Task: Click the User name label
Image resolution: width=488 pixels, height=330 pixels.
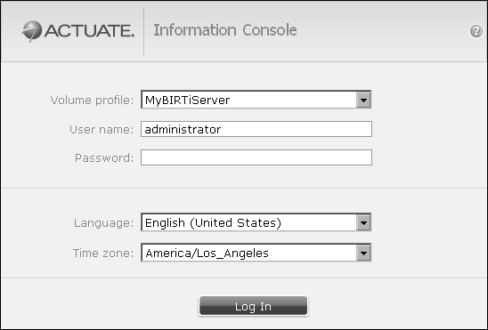Action: (102, 130)
